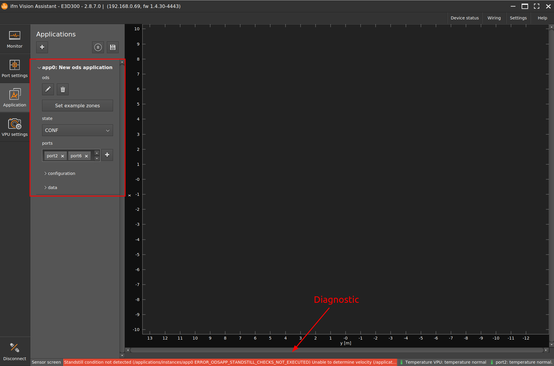This screenshot has width=554, height=366.
Task: Delete the ods element with the trash icon
Action: [62, 89]
